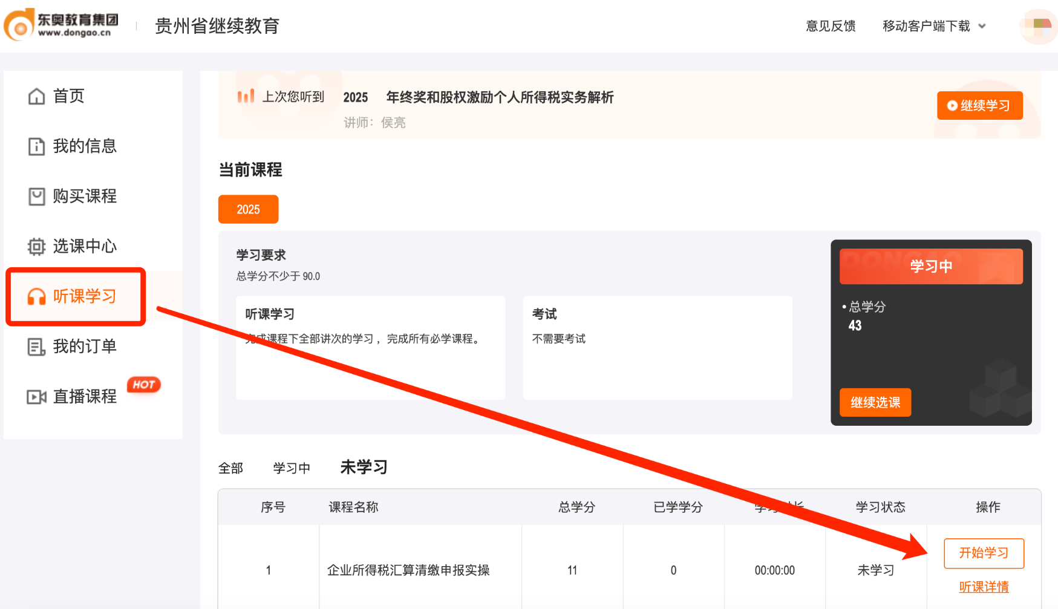The width and height of the screenshot is (1058, 609).
Task: Open 我的信息 via its info icon
Action: tap(36, 146)
